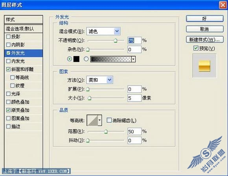The width and height of the screenshot is (228, 176).
Task: Select the gradient radio button
Action: [x=86, y=59]
